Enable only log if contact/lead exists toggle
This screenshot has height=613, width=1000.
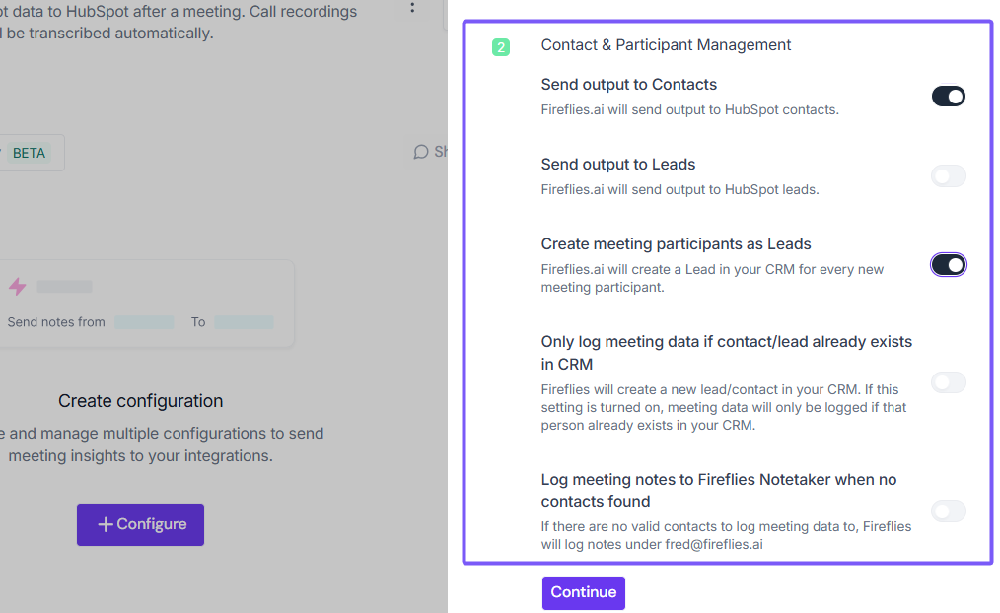[x=948, y=382]
